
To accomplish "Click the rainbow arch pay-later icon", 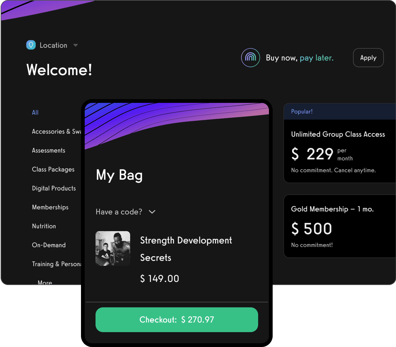I will 250,58.
